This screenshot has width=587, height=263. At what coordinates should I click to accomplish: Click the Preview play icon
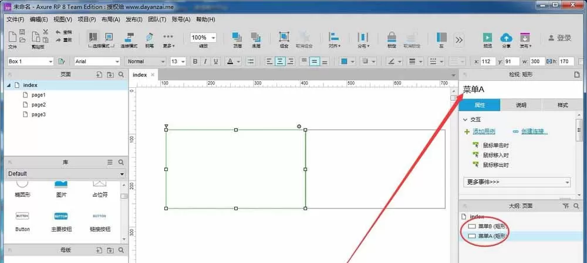(487, 37)
